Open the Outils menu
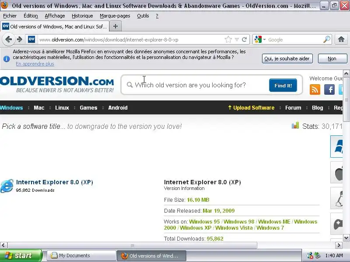Image resolution: width=350 pixels, height=262 pixels. click(x=143, y=16)
